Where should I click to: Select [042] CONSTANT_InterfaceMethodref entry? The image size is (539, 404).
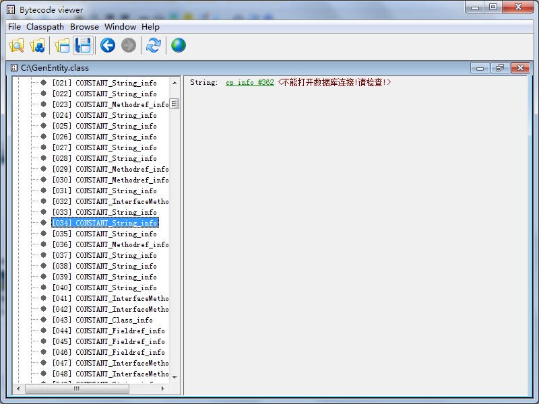tap(110, 309)
